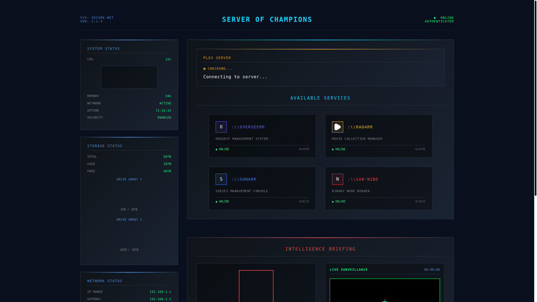Screen dimensions: 537x302
Task: Click the 00:00:00 surveillance timer
Action: tap(432, 270)
